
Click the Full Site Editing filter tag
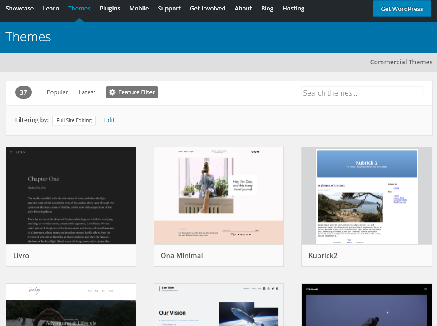pos(74,120)
